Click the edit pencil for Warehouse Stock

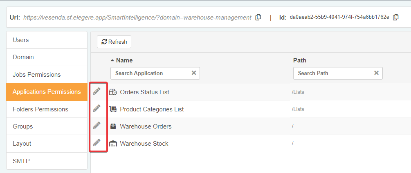pos(97,143)
